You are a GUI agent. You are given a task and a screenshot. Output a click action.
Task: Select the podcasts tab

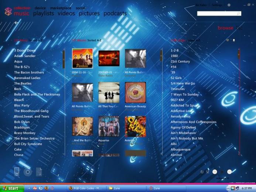coord(115,13)
